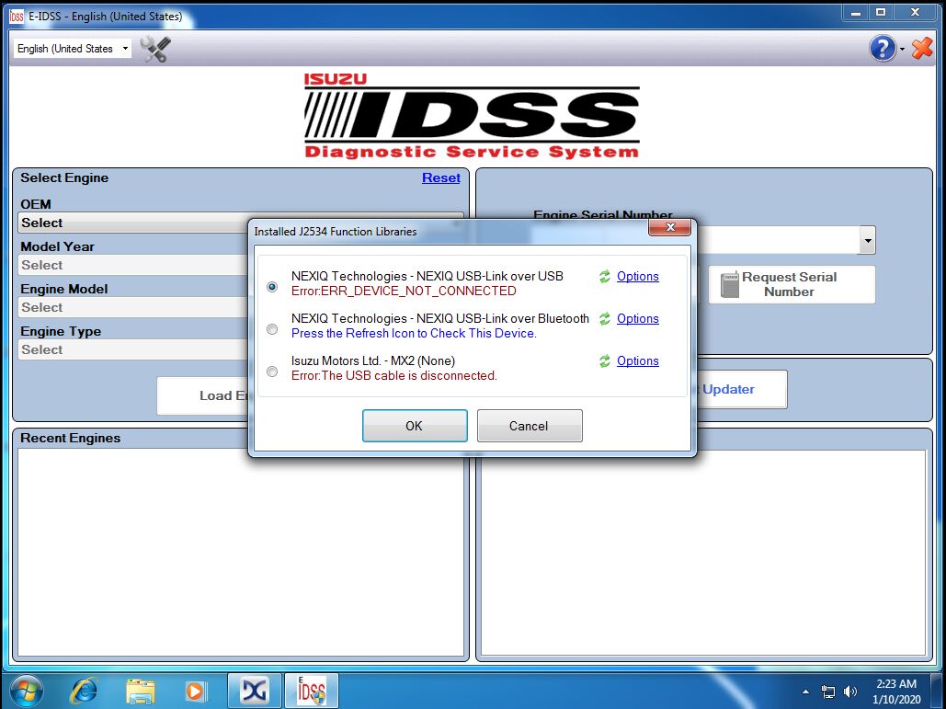
Task: Refresh the NEXIQ USB-Link over USB device
Action: pos(605,277)
